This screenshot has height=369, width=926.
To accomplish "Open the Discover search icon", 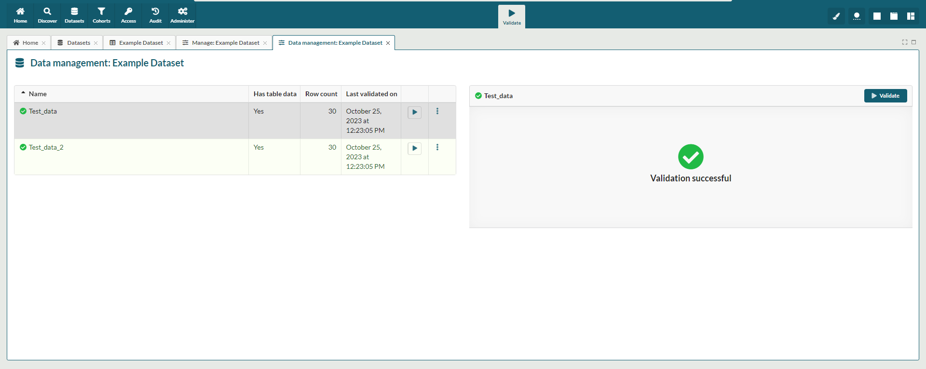I will 47,15.
